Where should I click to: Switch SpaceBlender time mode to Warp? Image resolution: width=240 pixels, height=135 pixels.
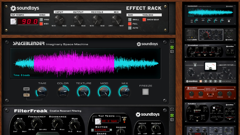click(26, 89)
